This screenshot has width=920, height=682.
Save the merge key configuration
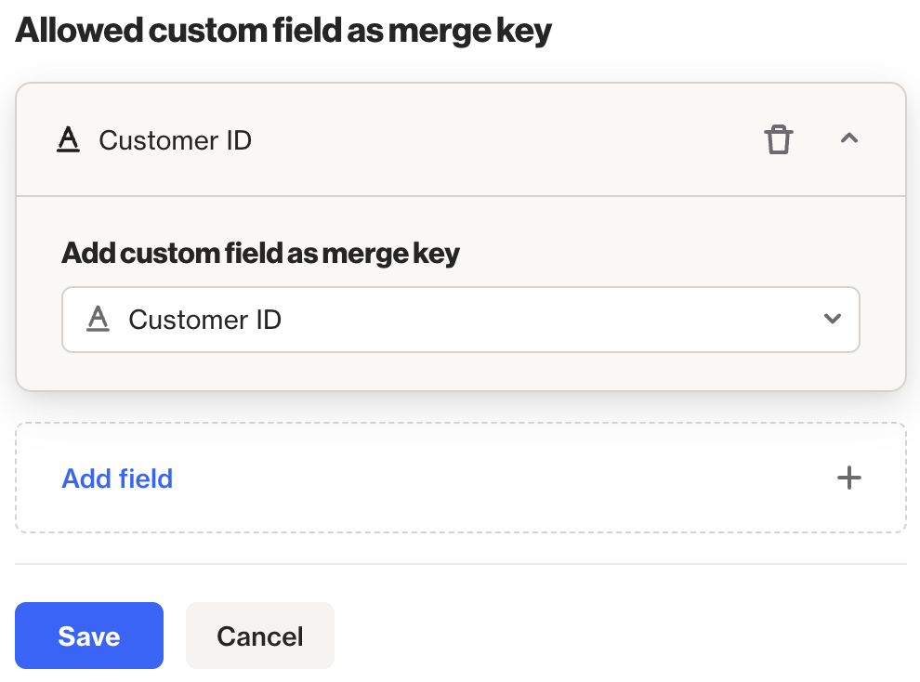click(x=88, y=636)
